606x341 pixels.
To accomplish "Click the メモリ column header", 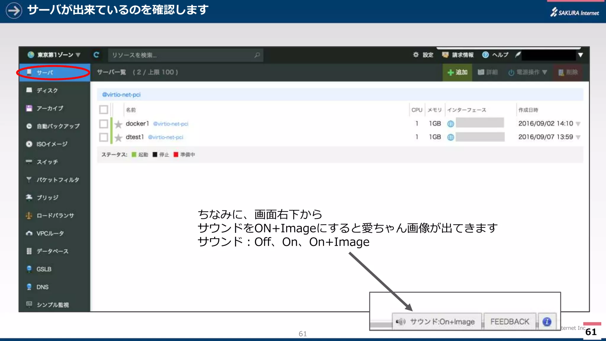I will (435, 110).
